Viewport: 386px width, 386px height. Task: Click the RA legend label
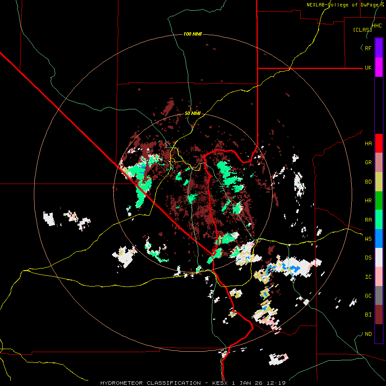(x=368, y=220)
